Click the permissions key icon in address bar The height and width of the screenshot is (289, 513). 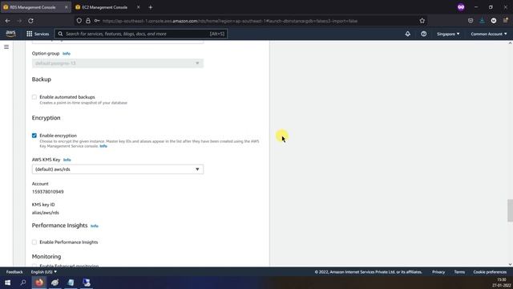97,21
